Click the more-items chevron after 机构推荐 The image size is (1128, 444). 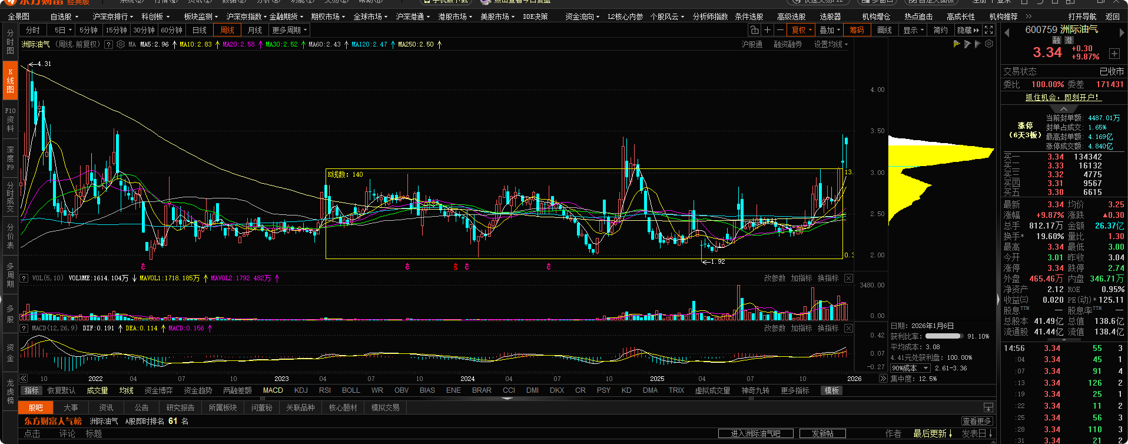click(x=1029, y=16)
